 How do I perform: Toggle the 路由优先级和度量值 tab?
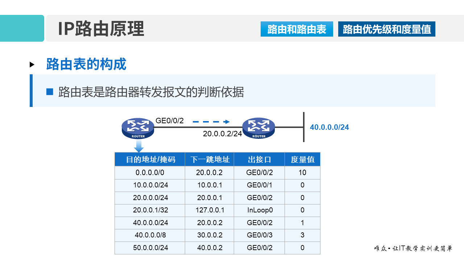tap(386, 29)
